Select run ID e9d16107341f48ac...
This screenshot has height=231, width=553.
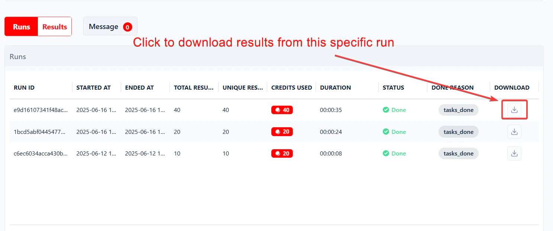point(41,110)
